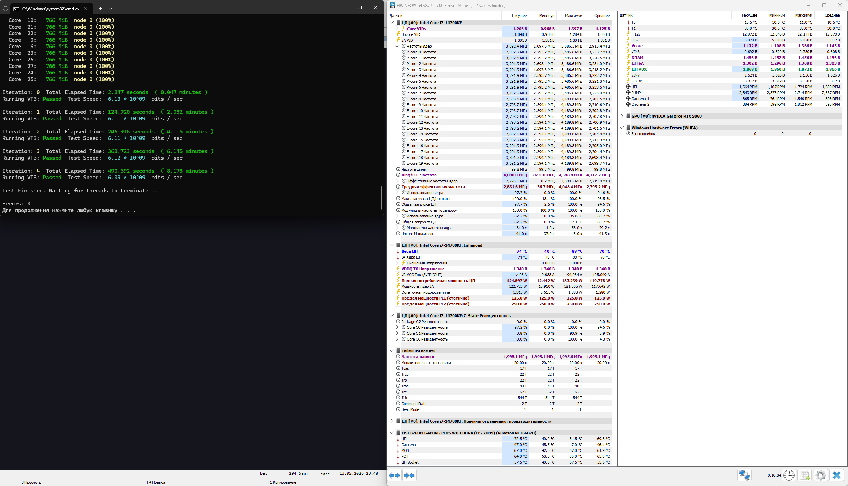Open the remote network monitoring icon
This screenshot has height=486, width=848.
[x=744, y=475]
